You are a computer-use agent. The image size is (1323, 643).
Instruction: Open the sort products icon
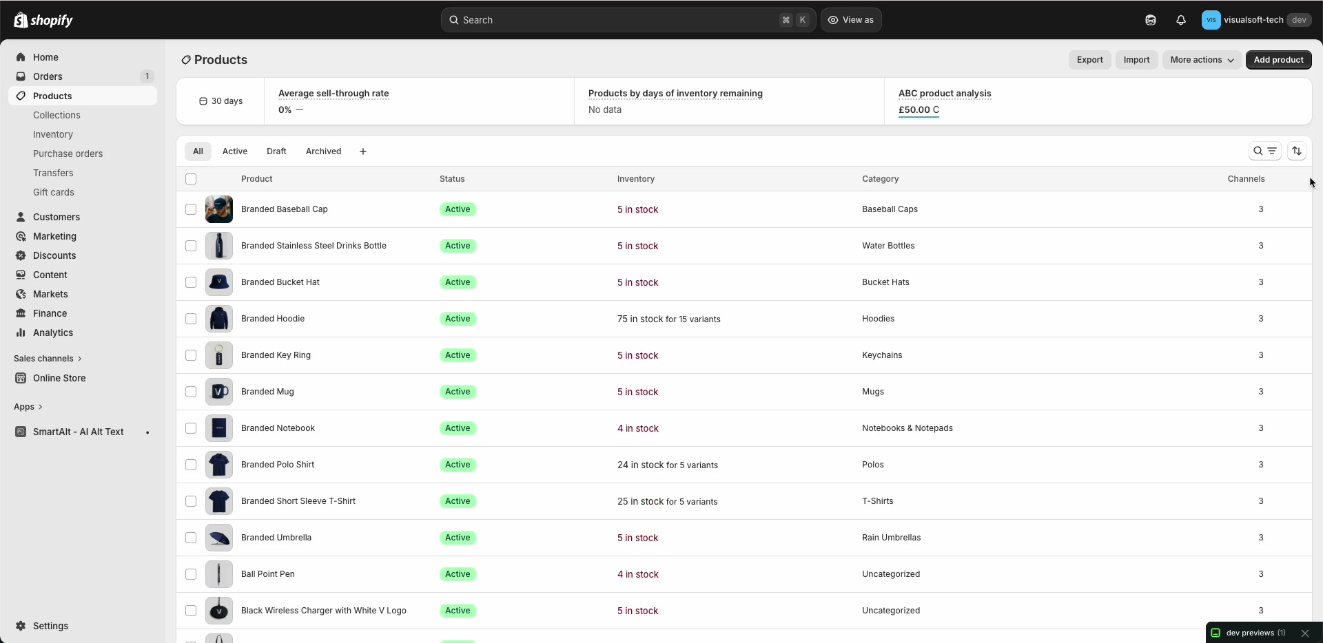1297,151
